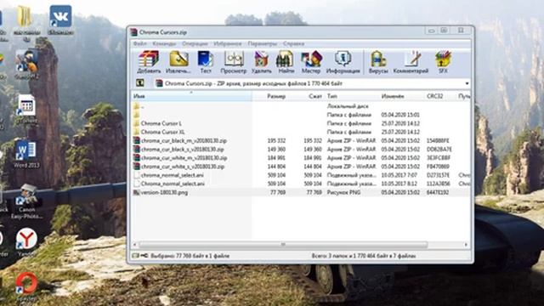The width and height of the screenshot is (544, 306).
Task: Select the image icon of version-180130.png
Action: [x=136, y=192]
